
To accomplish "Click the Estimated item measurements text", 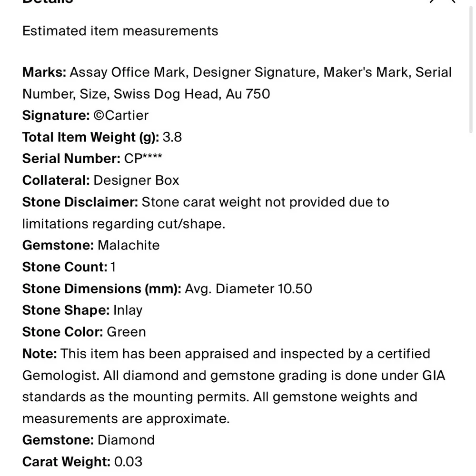I will 120,31.
